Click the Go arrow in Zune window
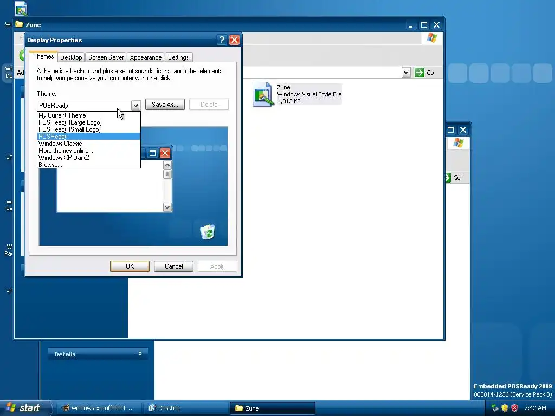The height and width of the screenshot is (416, 555). pyautogui.click(x=420, y=73)
